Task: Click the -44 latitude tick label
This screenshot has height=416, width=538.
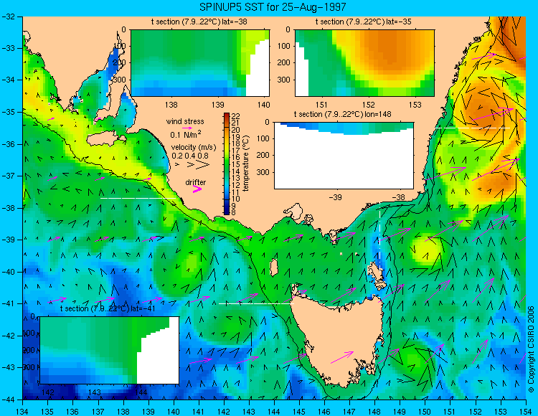Action: (x=8, y=400)
